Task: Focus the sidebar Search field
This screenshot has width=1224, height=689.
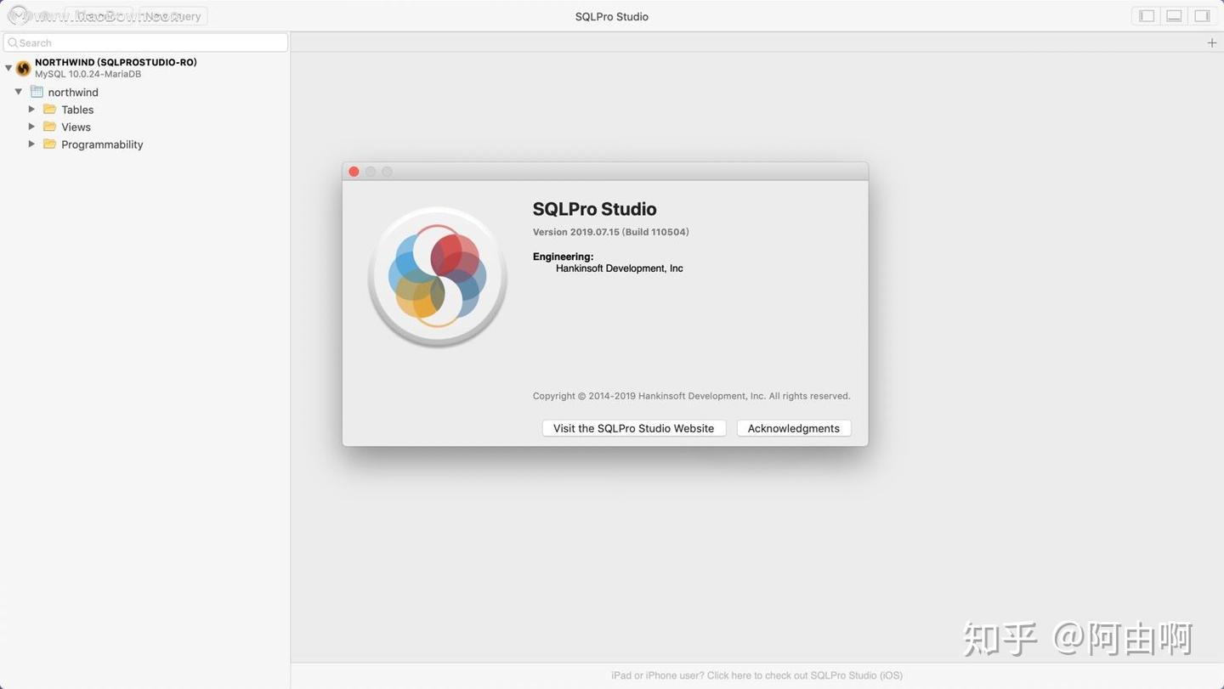Action: 146,42
